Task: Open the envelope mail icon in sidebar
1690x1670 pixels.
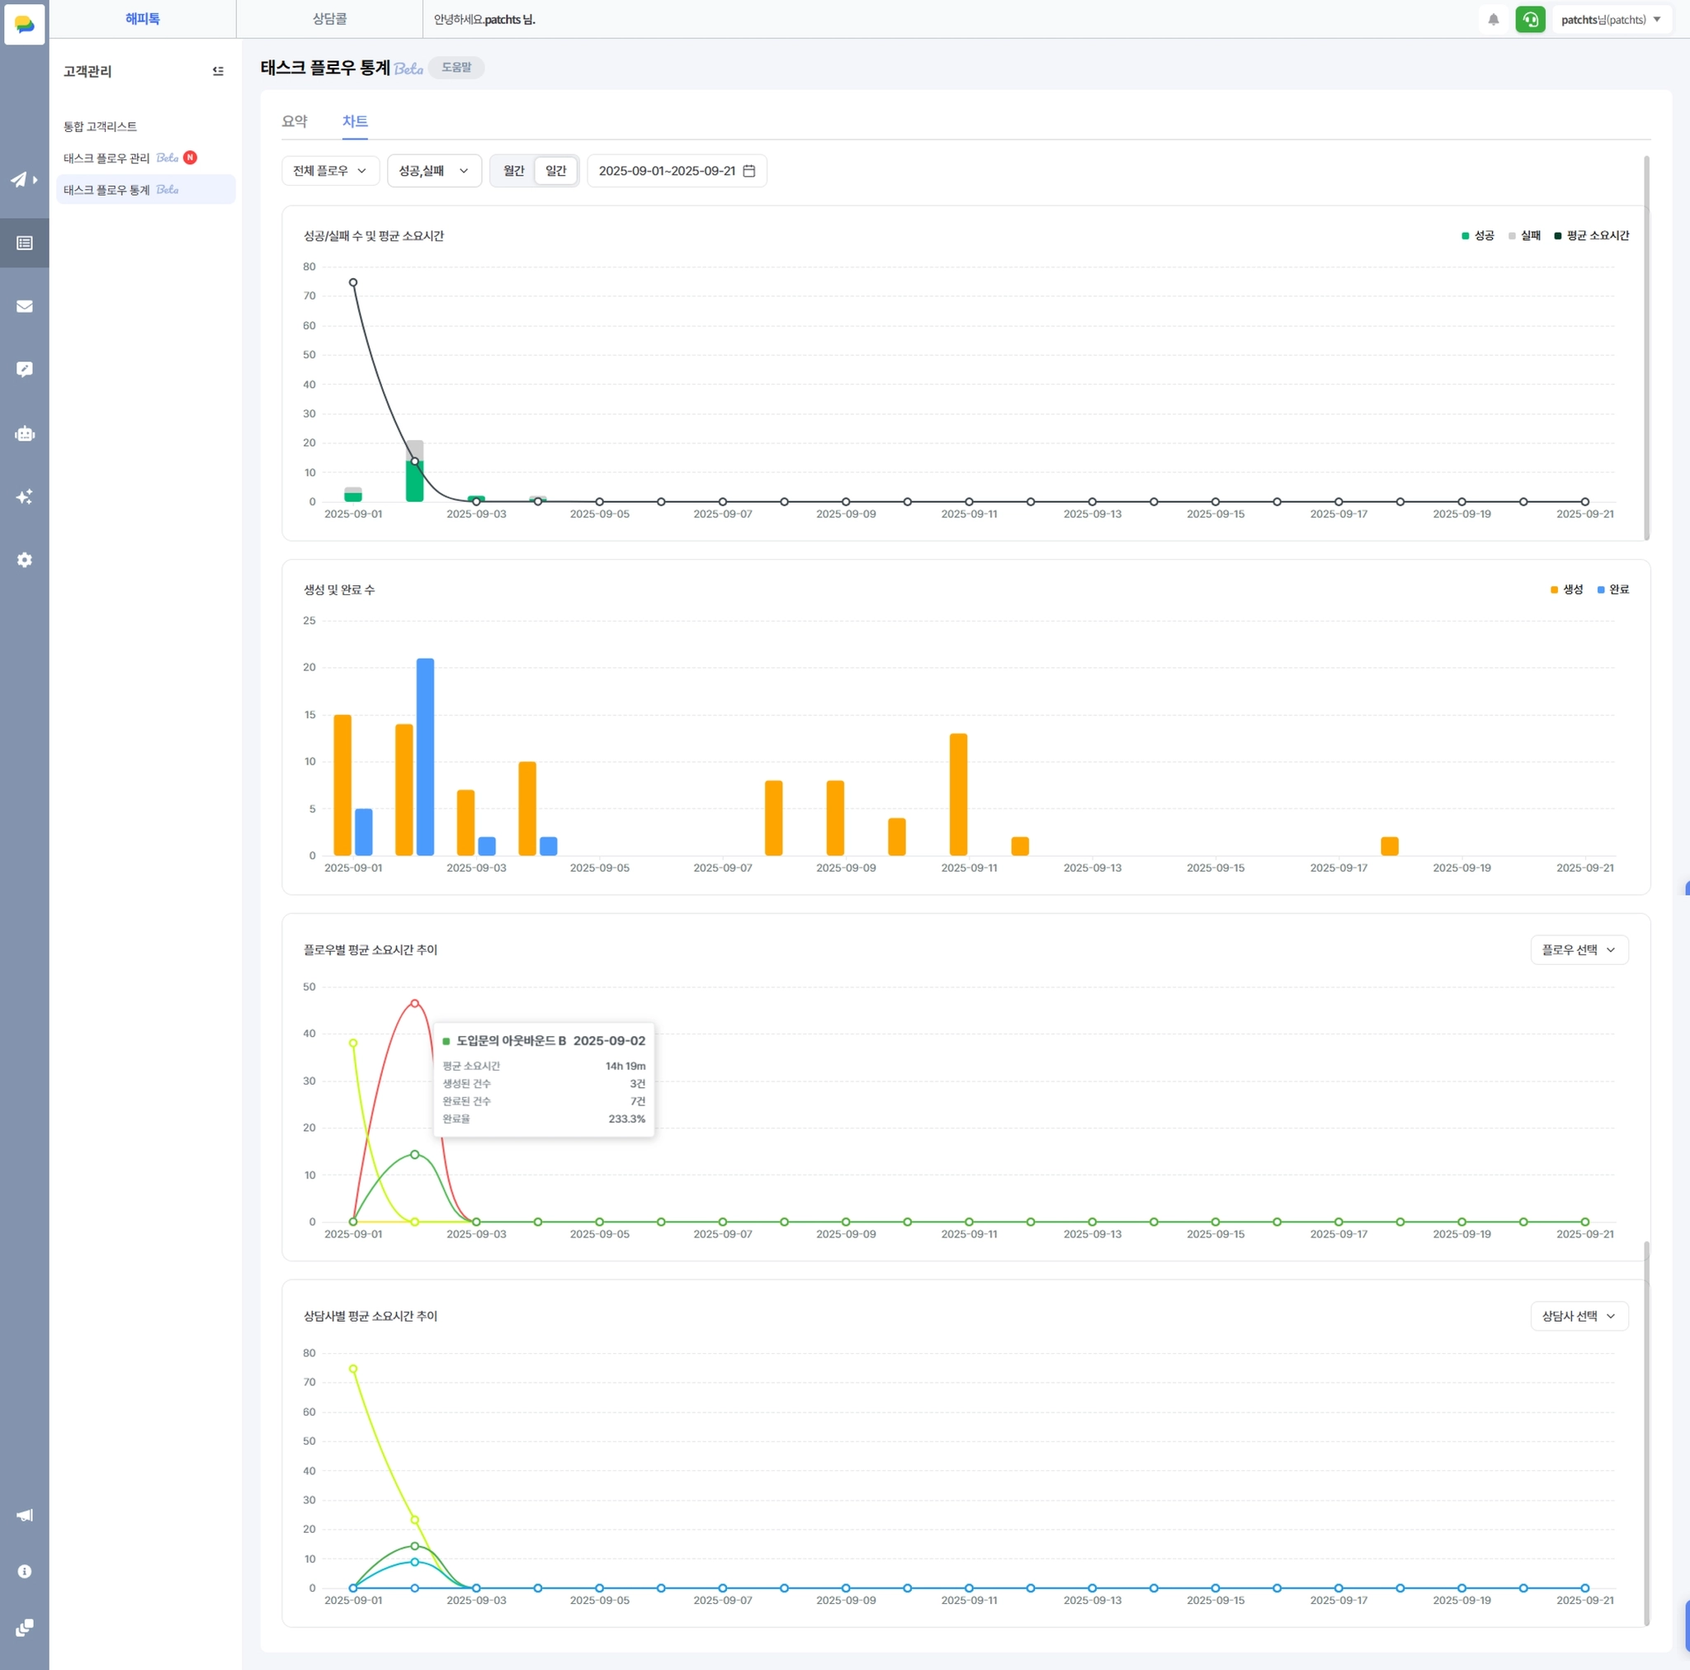Action: pyautogui.click(x=25, y=306)
